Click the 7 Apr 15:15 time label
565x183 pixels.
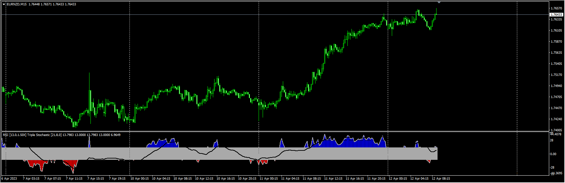(96, 179)
